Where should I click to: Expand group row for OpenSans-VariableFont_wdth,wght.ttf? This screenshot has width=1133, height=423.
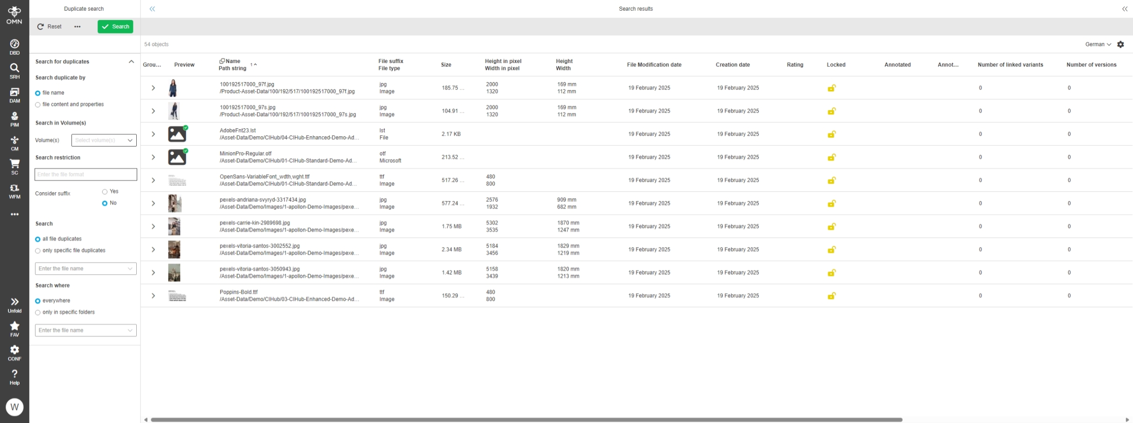tap(153, 180)
